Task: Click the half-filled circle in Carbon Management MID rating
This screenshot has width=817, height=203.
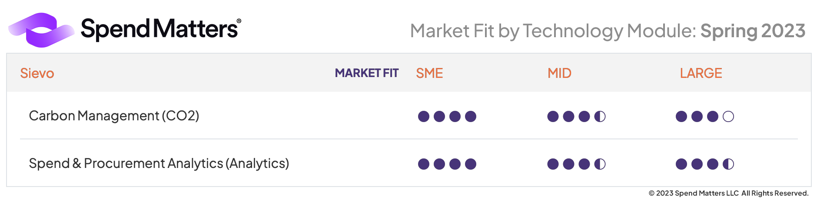Action: tap(600, 116)
